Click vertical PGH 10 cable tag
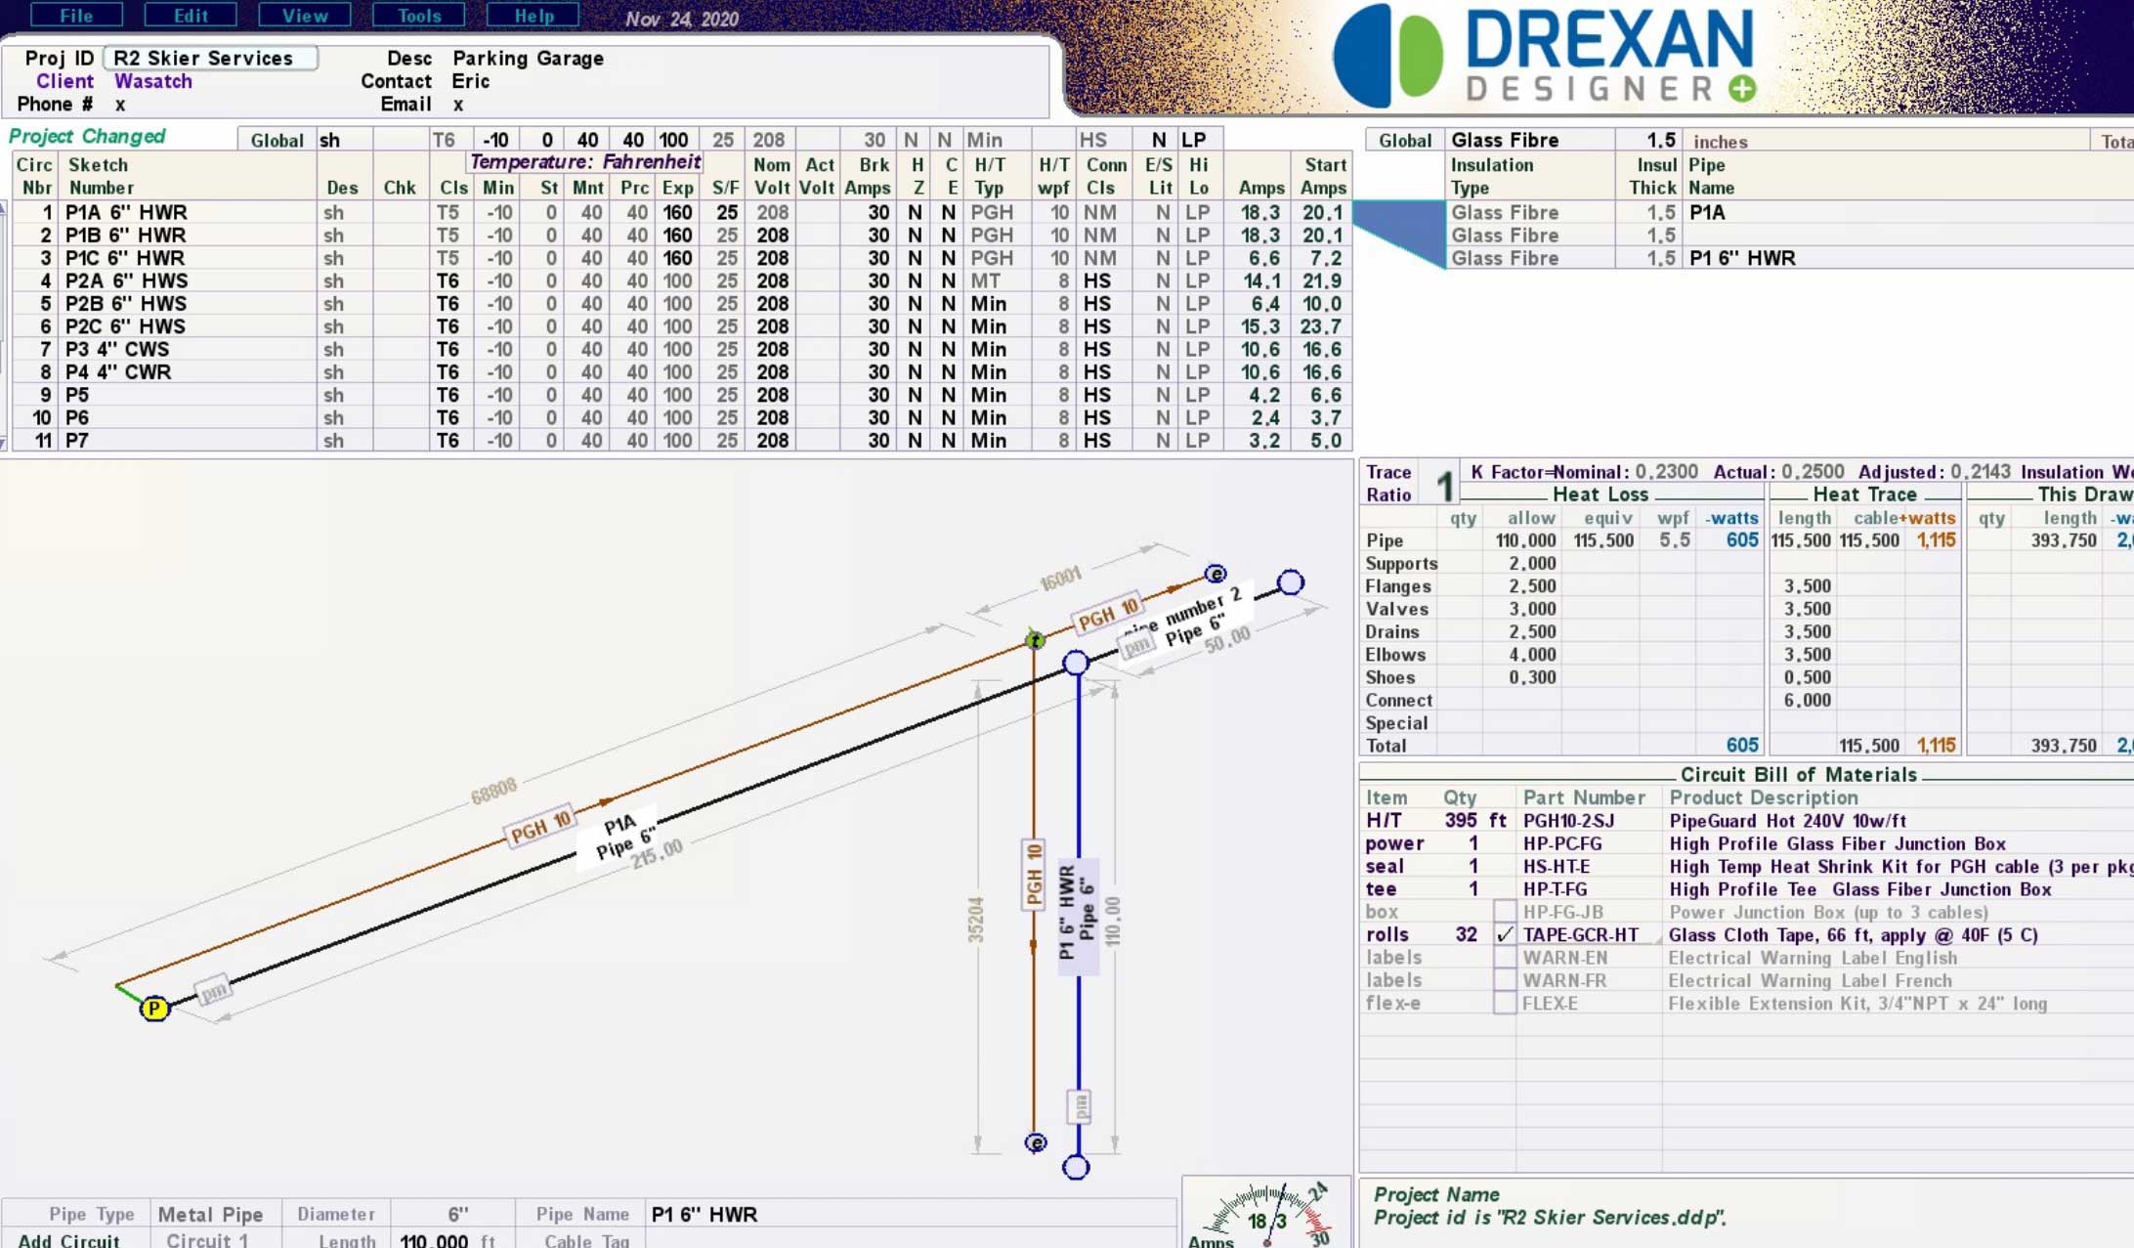This screenshot has height=1248, width=2134. tap(1034, 875)
